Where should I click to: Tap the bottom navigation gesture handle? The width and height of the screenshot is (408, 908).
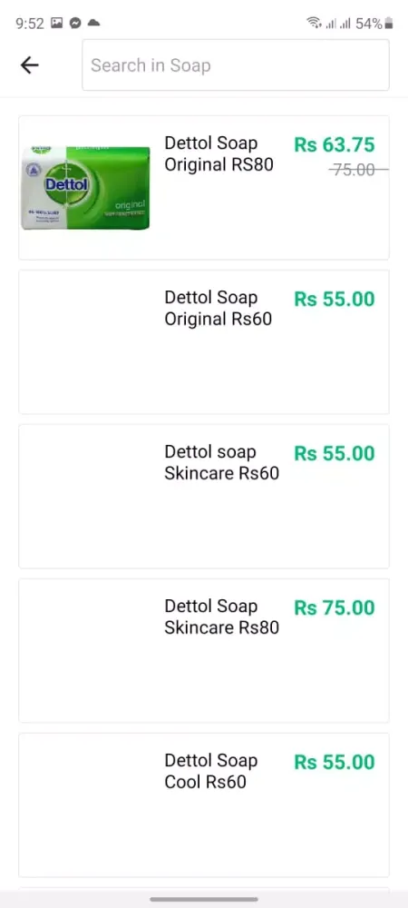[x=204, y=899]
